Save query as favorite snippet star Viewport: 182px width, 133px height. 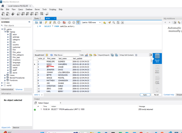(104, 23)
